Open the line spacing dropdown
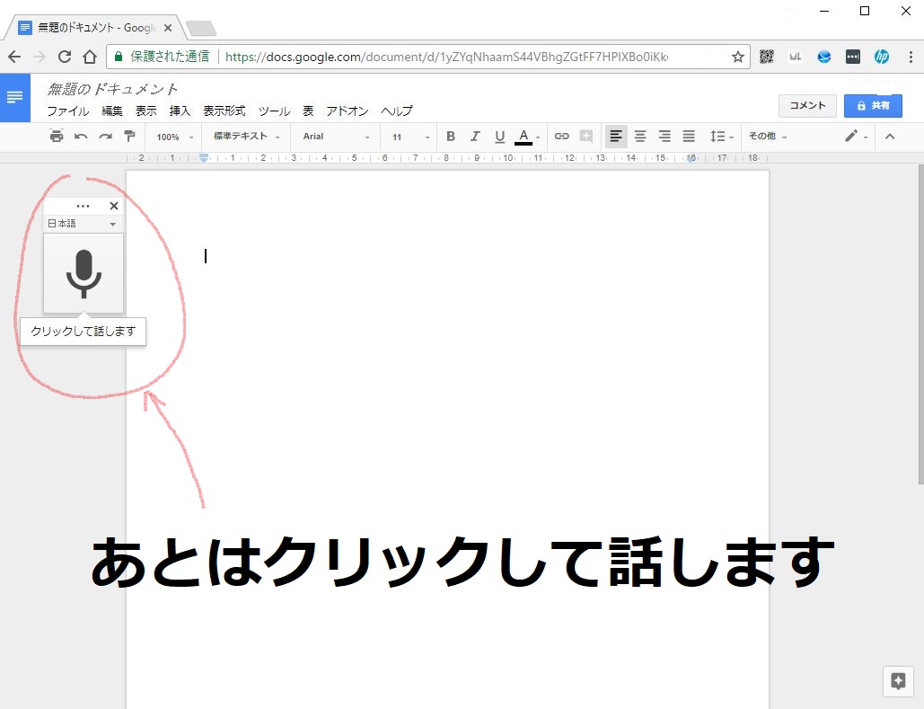The width and height of the screenshot is (924, 709). pos(722,137)
